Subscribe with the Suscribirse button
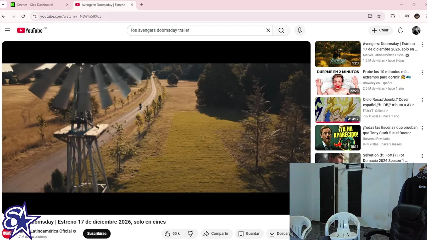 tap(97, 234)
